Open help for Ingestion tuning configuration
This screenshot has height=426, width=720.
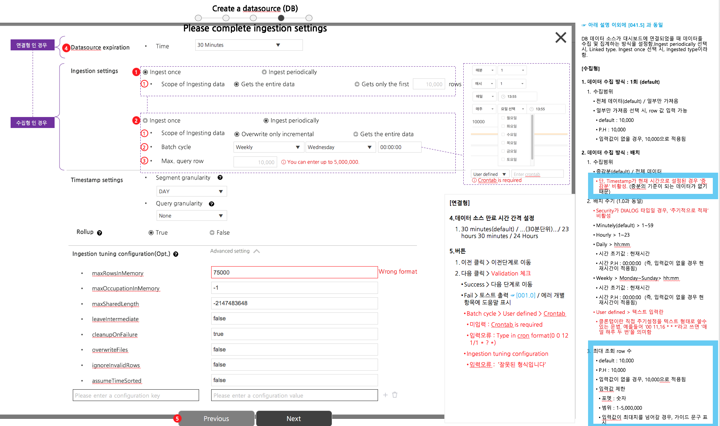tap(176, 254)
